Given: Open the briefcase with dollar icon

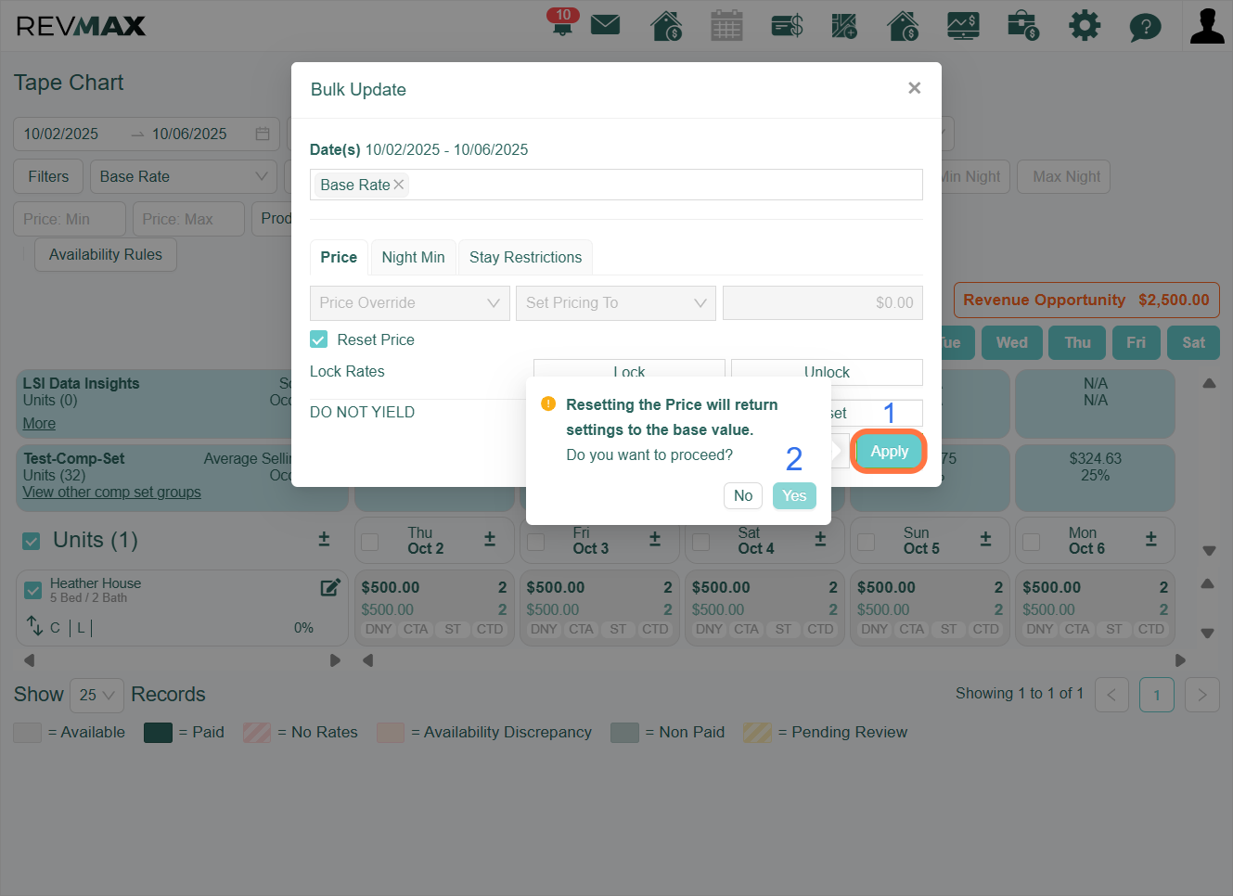Looking at the screenshot, I should coord(1023,25).
